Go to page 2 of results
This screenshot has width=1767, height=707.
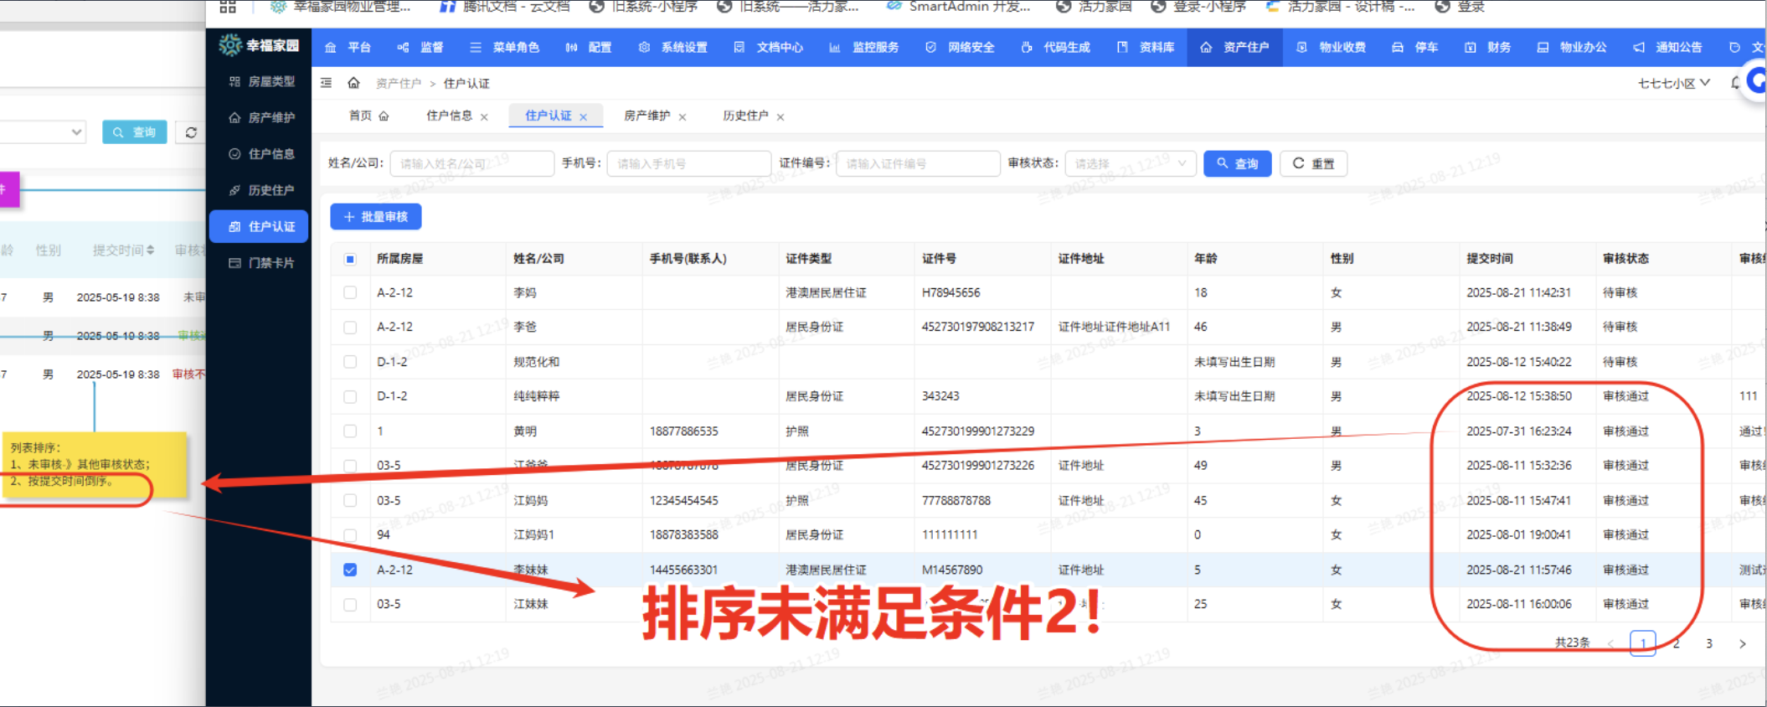pos(1676,643)
